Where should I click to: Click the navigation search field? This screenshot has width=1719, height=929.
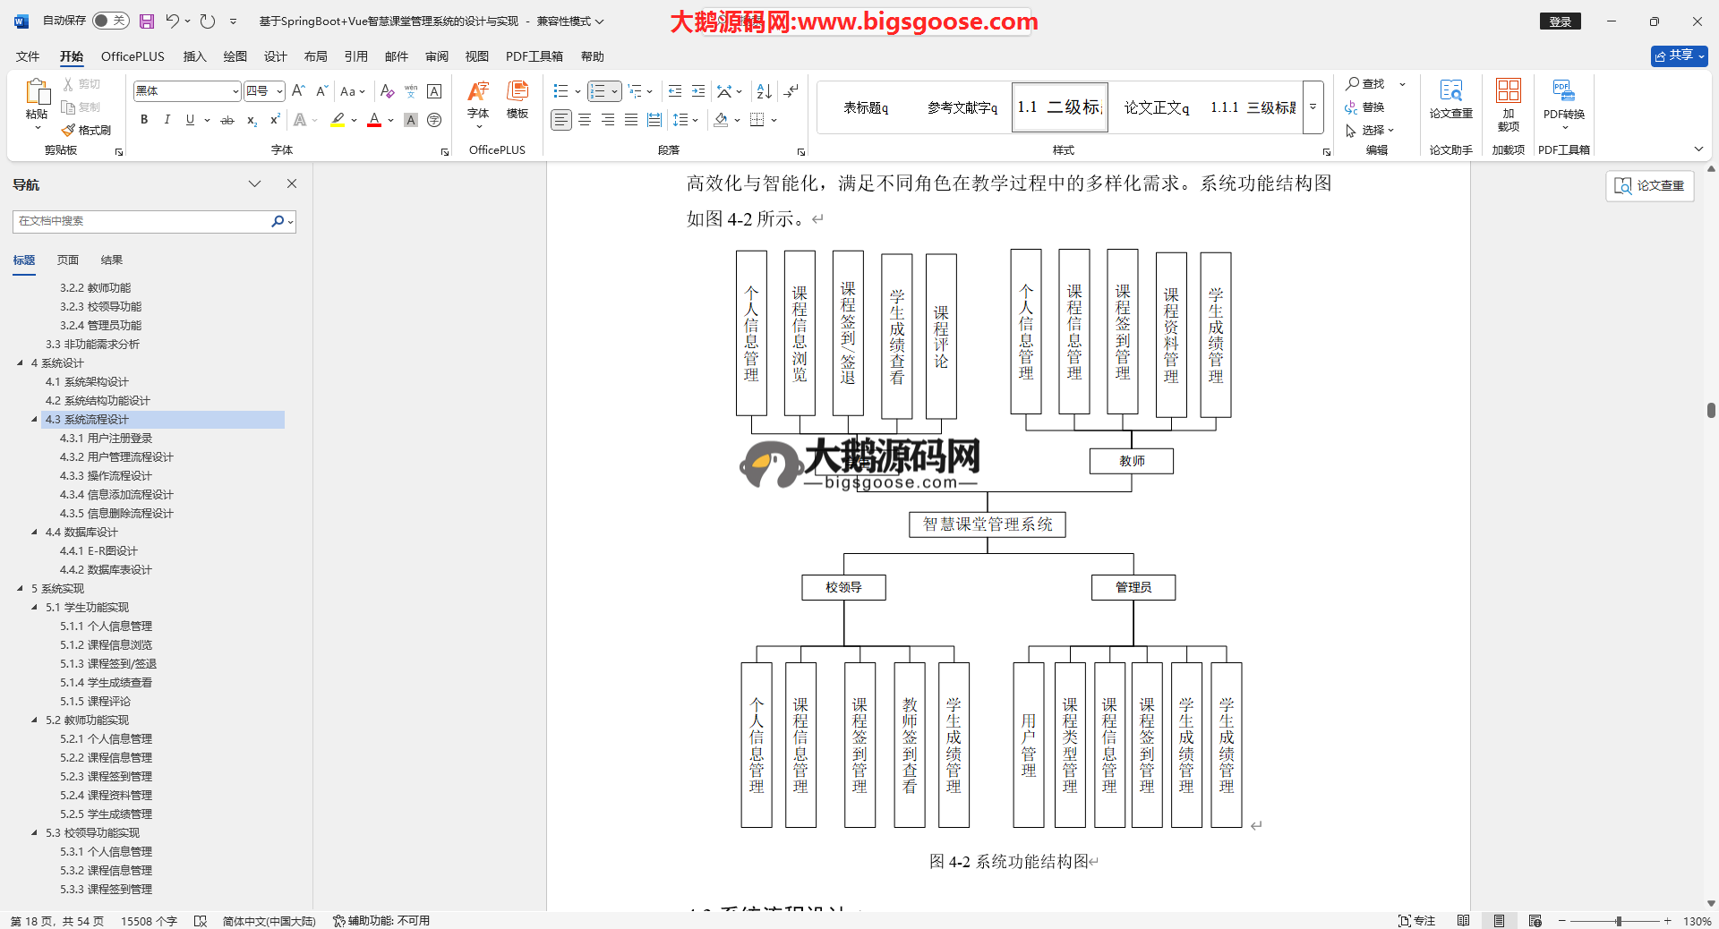point(141,221)
